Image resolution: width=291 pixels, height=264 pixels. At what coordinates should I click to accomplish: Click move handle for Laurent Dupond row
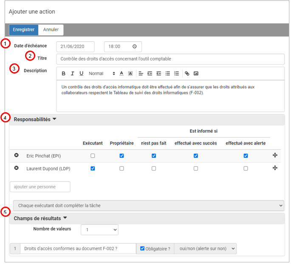(x=275, y=168)
